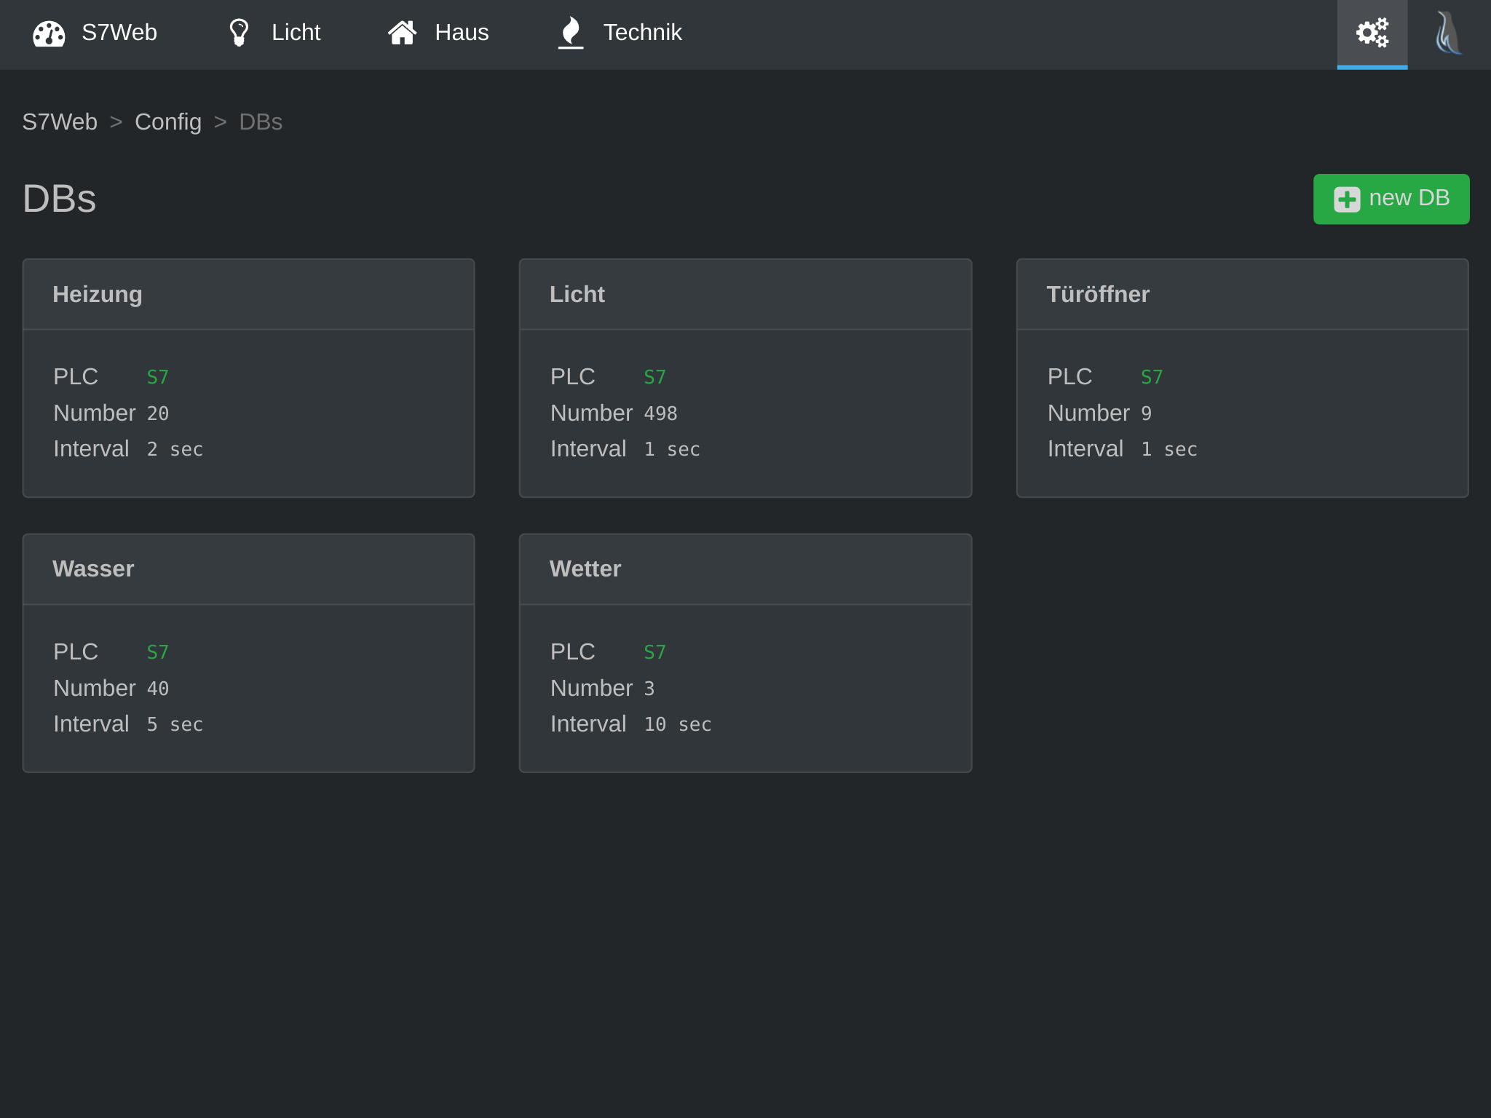
Task: Click interval 2 sec in Heizung card
Action: (175, 449)
